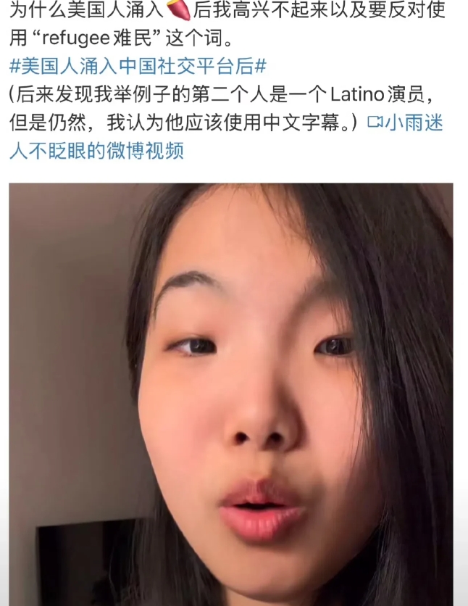
Task: Click the text 为什么美国人涌入
Action: click(86, 10)
